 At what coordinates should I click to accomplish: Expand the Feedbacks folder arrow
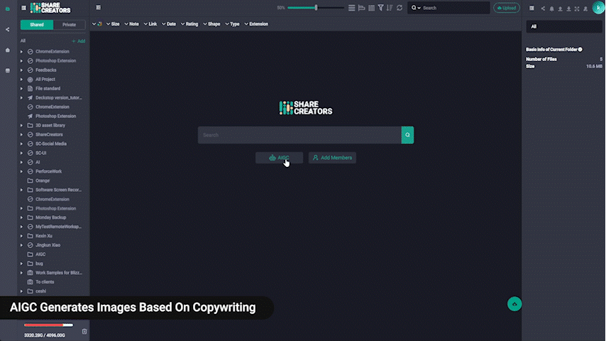click(21, 70)
